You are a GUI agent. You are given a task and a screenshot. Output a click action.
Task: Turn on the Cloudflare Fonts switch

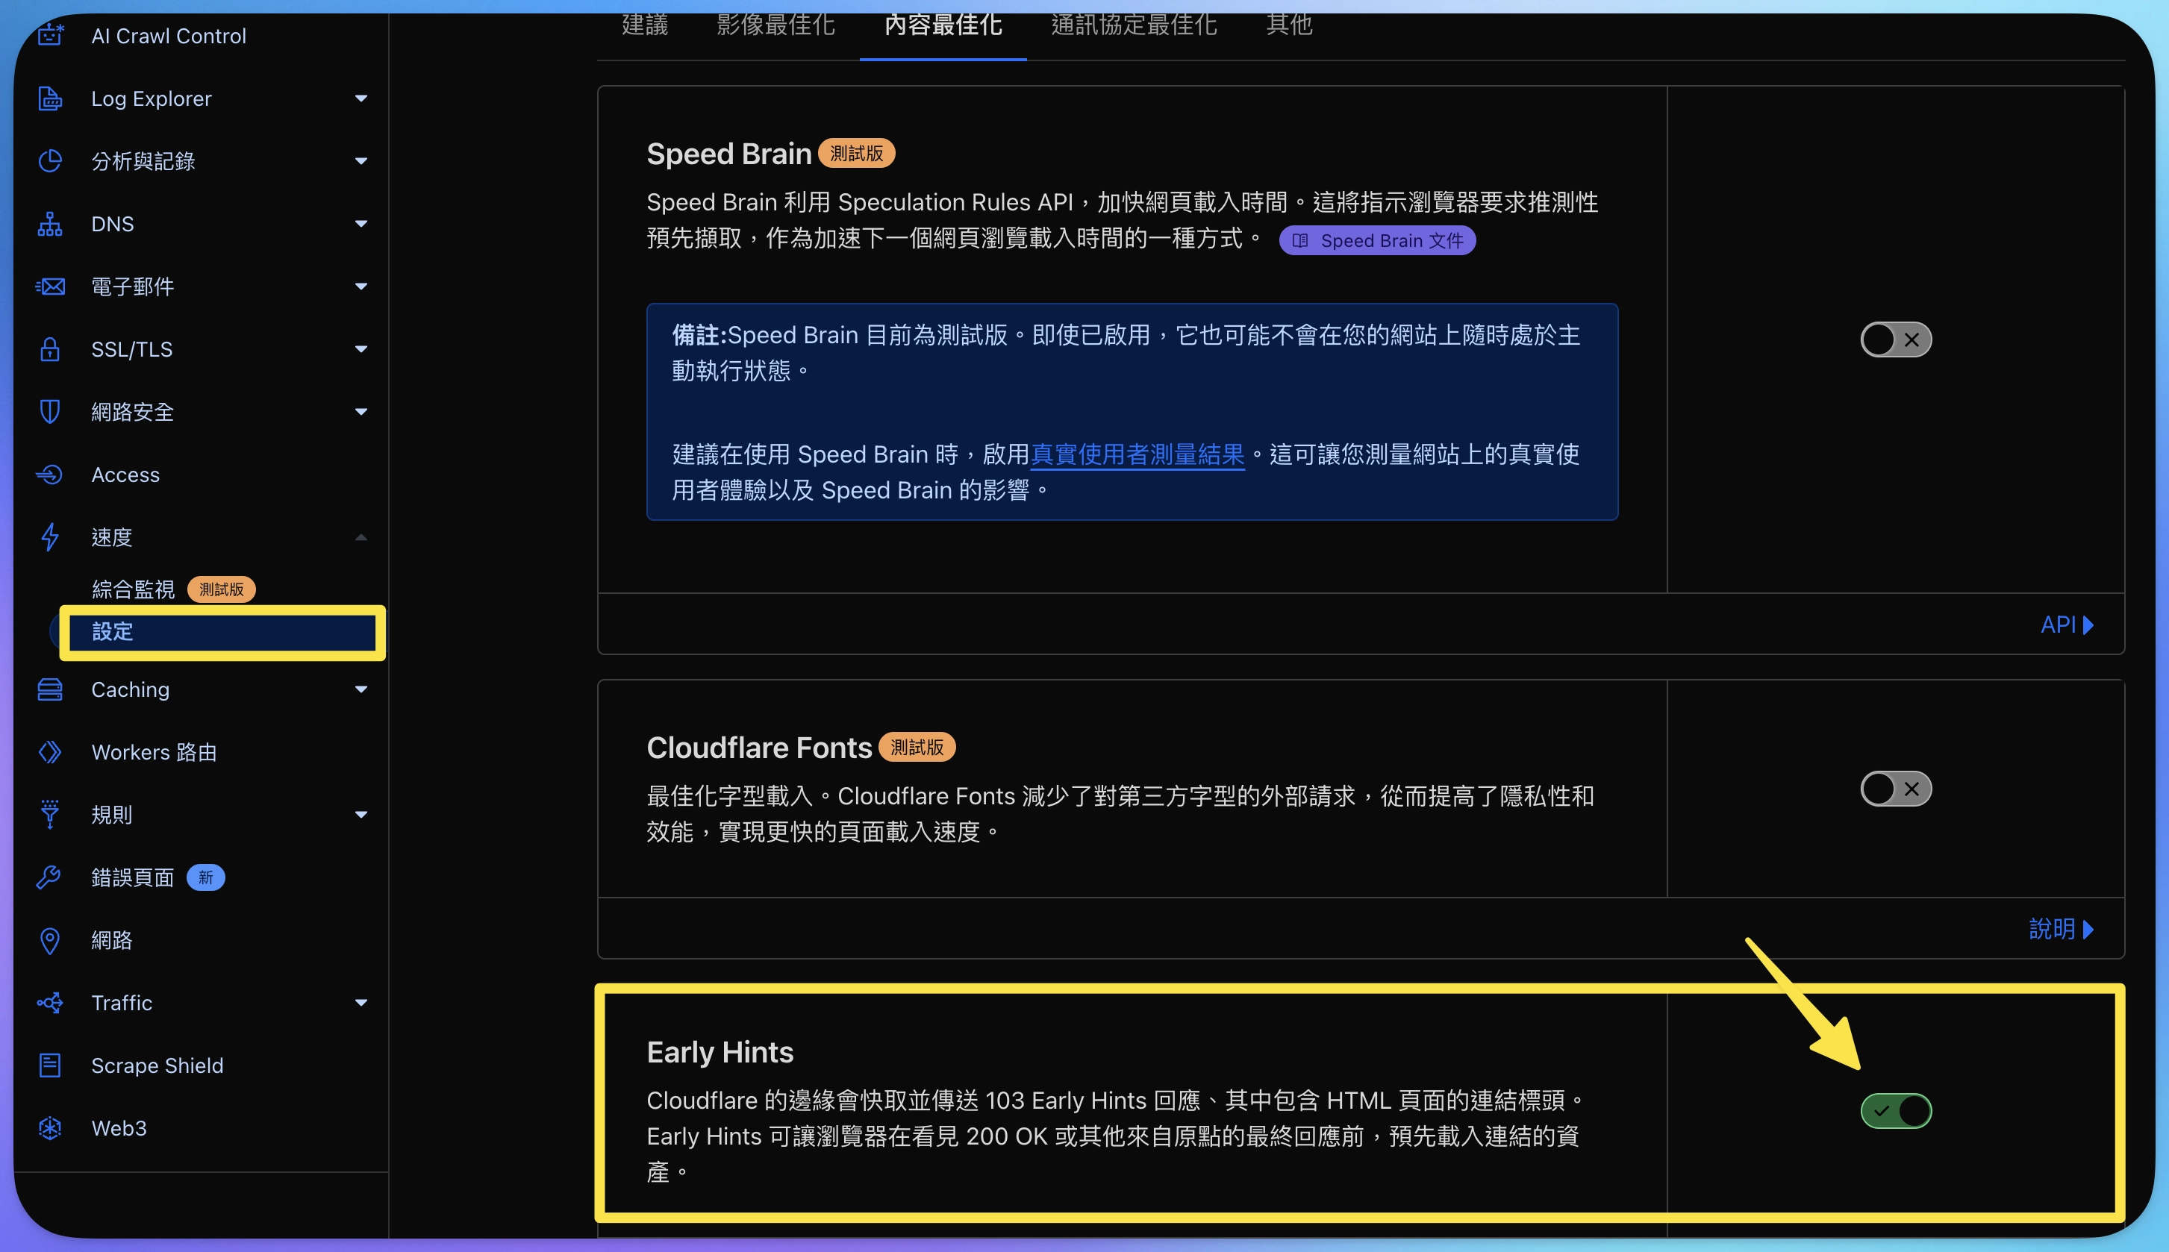(x=1896, y=789)
